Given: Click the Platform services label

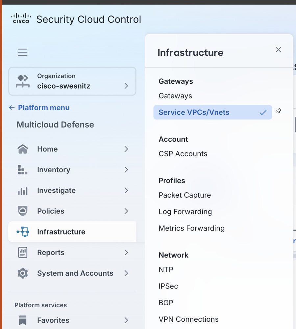Looking at the screenshot, I should coord(41,305).
